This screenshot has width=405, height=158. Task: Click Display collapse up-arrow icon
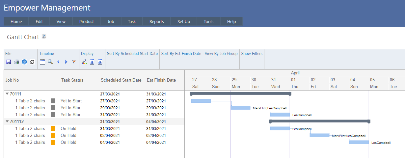pyautogui.click(x=92, y=62)
